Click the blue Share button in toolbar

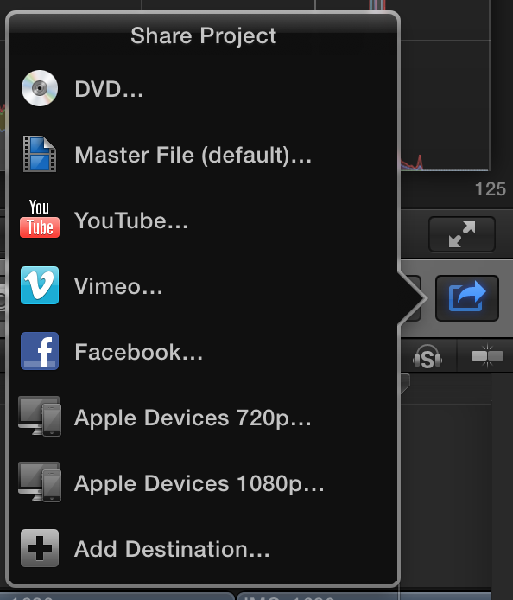pos(467,297)
